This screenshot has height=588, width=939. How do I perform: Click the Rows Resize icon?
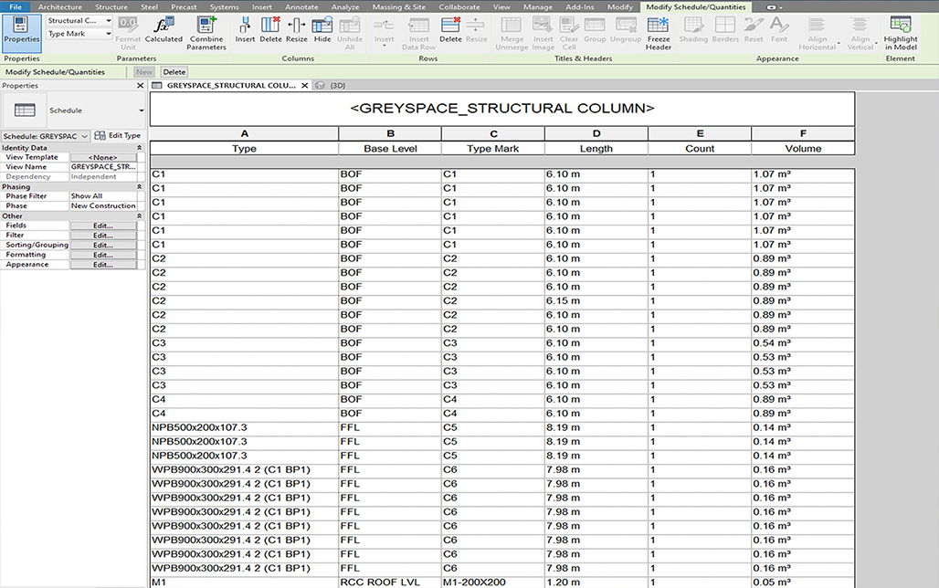tap(476, 30)
